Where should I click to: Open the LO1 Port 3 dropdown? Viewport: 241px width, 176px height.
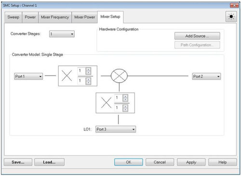point(116,129)
